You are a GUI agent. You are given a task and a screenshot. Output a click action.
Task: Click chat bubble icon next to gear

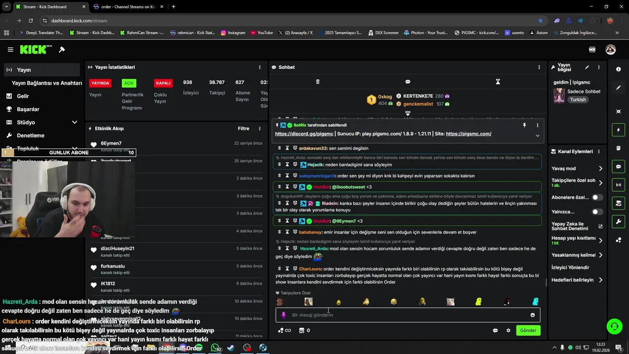coord(495,330)
